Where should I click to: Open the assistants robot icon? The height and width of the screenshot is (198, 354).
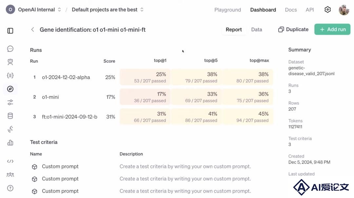tap(10, 62)
